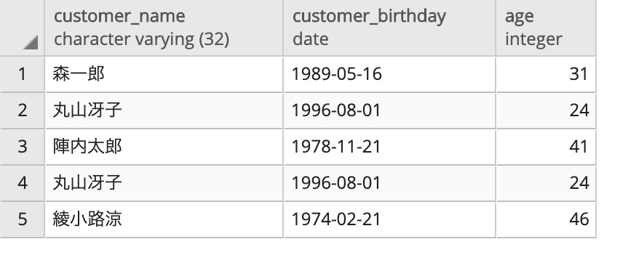Click the select-all triangle corner icon
The width and height of the screenshot is (620, 263).
(x=31, y=42)
